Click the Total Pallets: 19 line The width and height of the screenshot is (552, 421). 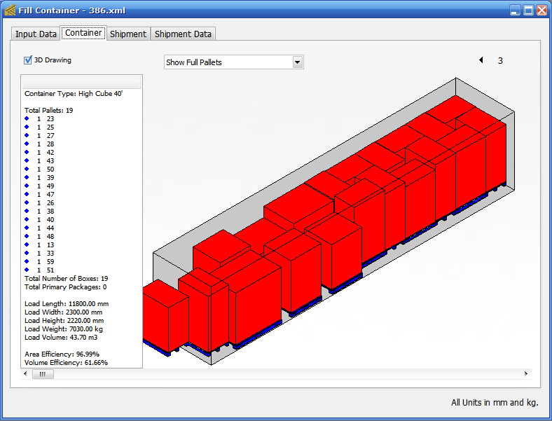click(x=48, y=111)
